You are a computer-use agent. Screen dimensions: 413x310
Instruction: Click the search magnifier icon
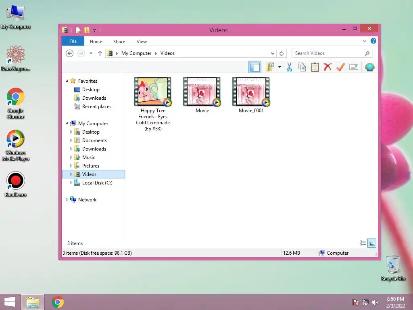click(x=367, y=53)
